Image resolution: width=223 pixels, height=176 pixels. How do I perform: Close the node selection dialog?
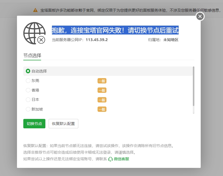coord(200,16)
